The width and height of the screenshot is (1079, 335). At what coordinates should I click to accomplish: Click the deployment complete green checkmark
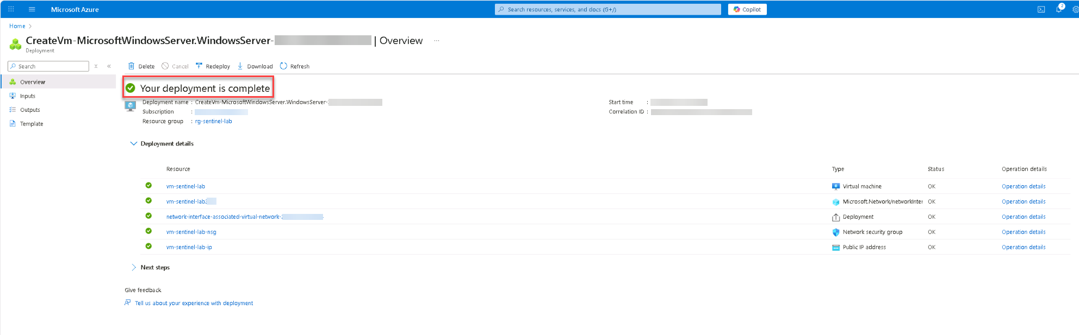tap(131, 88)
